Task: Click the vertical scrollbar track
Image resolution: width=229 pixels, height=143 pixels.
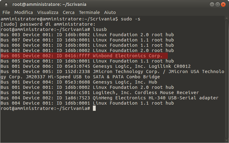Action: (227, 79)
